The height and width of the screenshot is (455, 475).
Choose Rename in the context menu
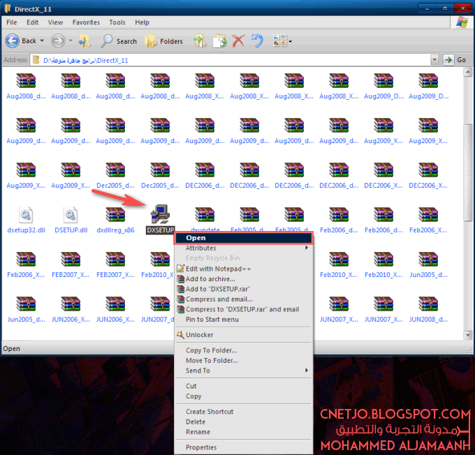(x=243, y=432)
